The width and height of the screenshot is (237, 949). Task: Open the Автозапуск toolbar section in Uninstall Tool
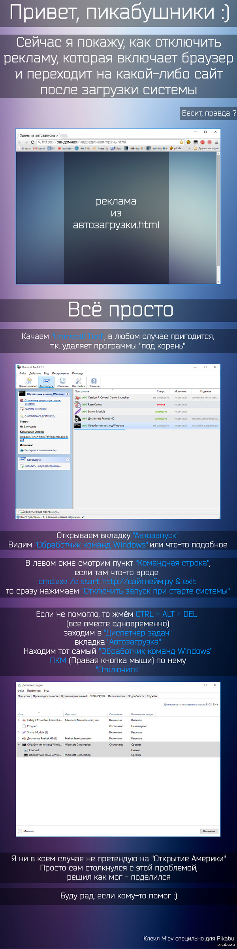coord(46,381)
